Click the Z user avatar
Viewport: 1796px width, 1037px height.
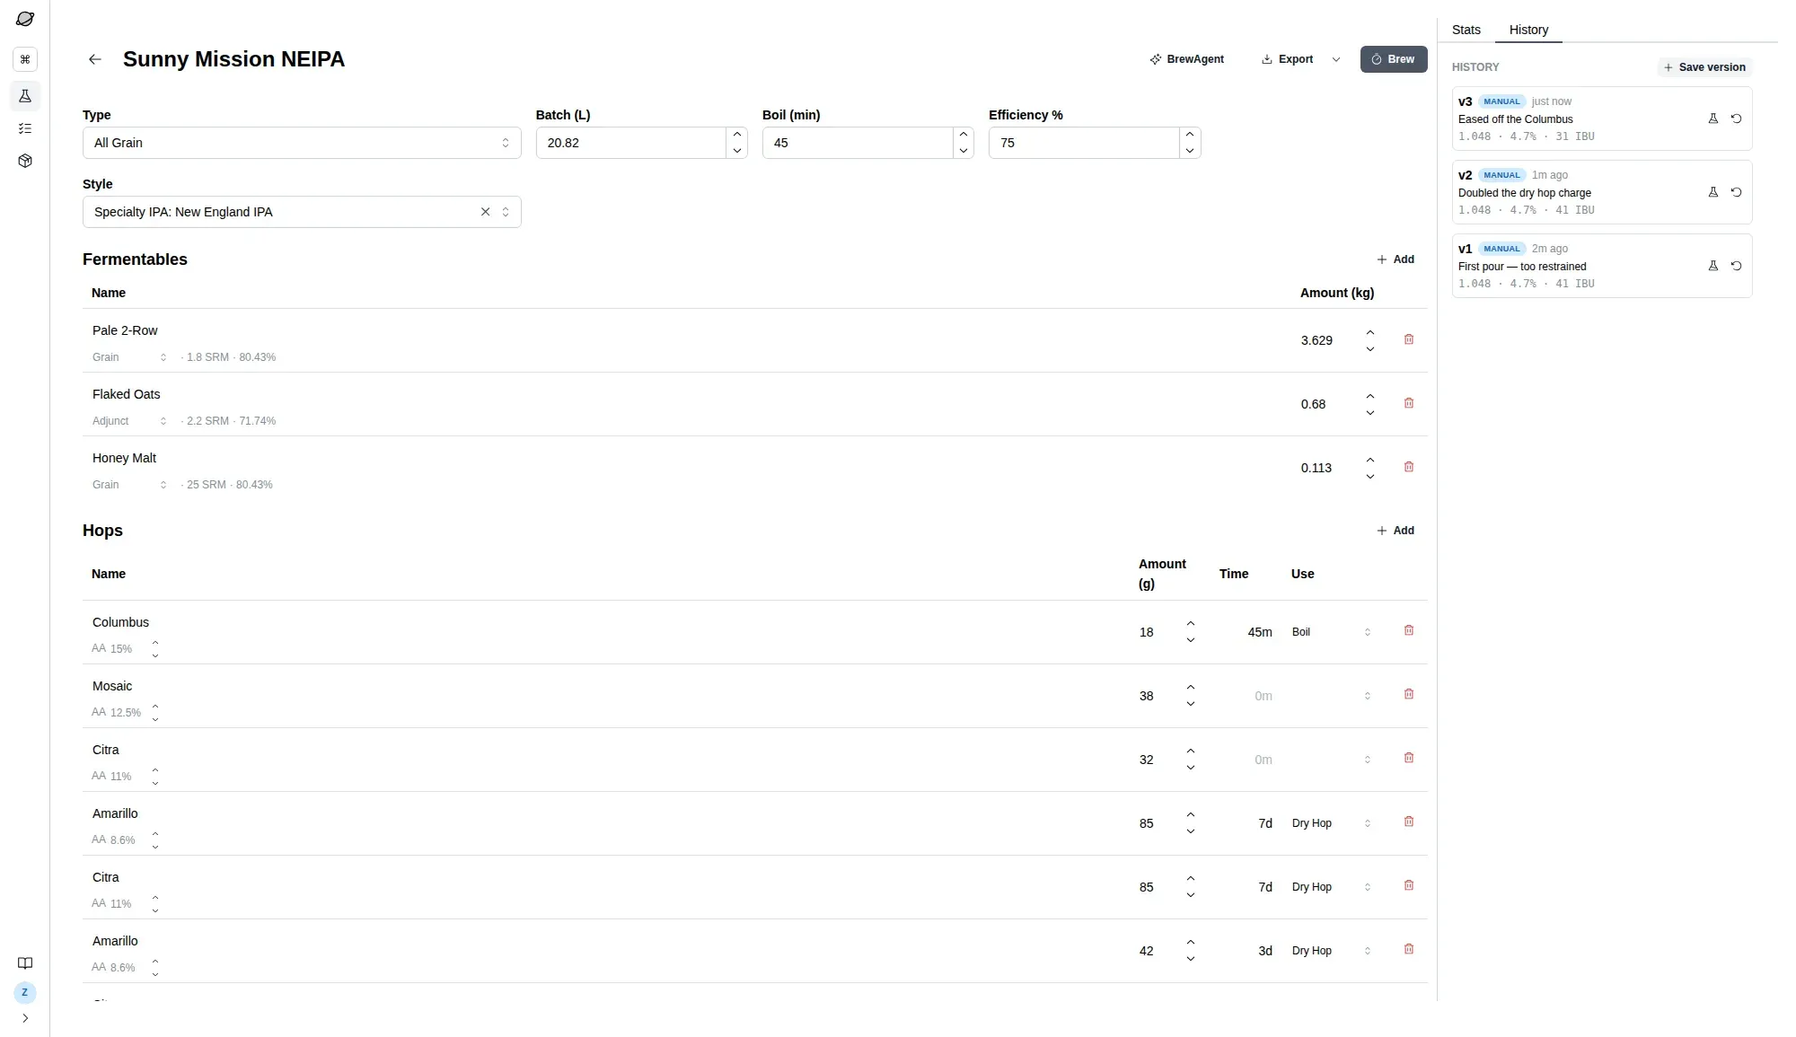(25, 993)
